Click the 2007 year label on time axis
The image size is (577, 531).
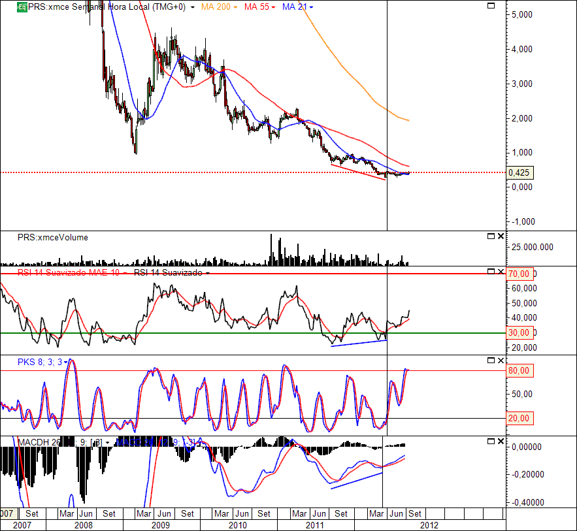22,525
